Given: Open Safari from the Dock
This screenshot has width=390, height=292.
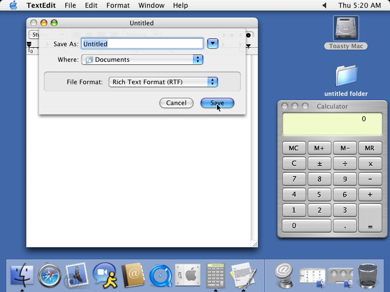Looking at the screenshot, I should coord(49,275).
